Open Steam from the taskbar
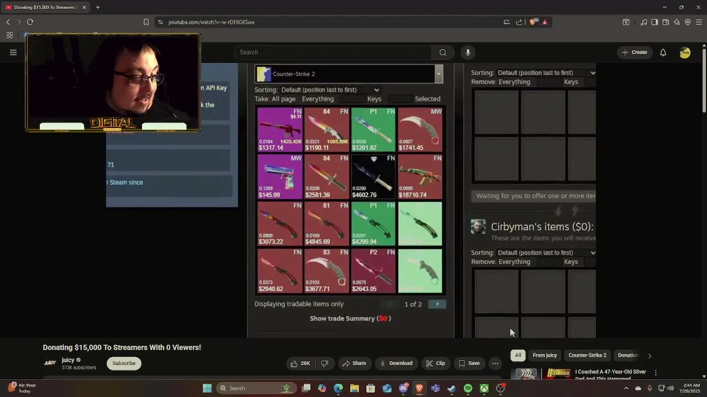 coord(452,388)
